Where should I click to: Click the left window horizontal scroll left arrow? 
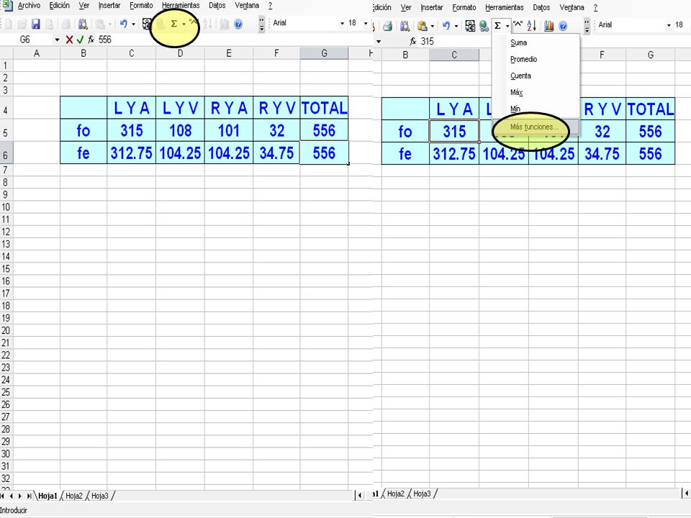pos(360,496)
